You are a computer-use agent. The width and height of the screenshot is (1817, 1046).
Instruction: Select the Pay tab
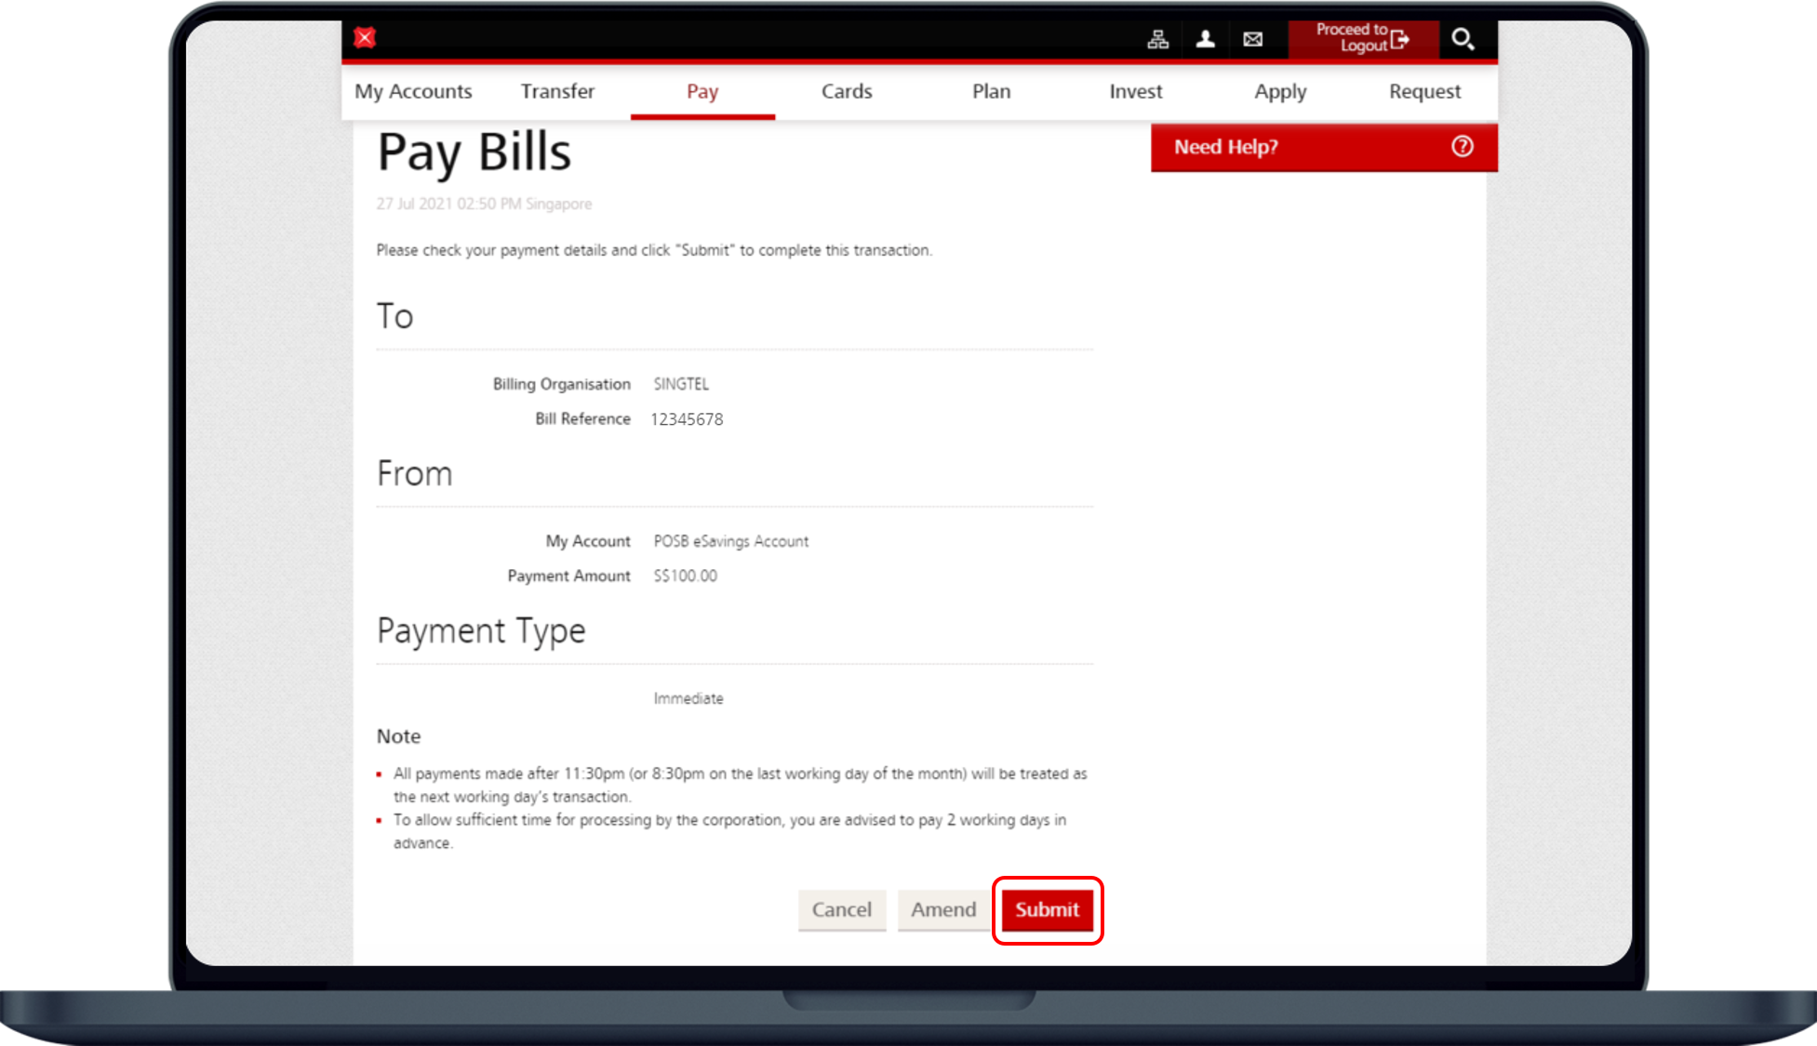[702, 91]
